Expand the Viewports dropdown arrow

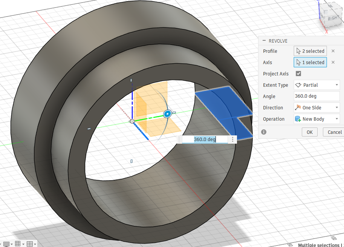tap(35, 244)
